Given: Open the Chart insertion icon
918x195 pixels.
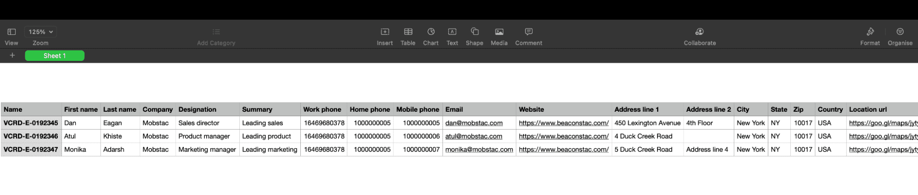Looking at the screenshot, I should [431, 32].
